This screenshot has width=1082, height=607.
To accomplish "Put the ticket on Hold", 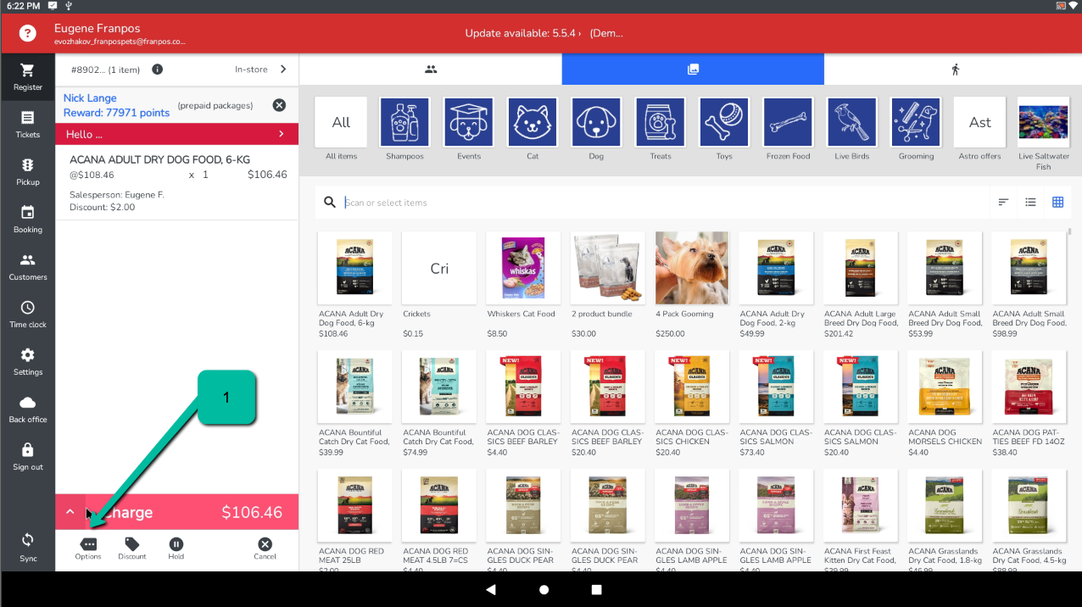I will (x=176, y=549).
